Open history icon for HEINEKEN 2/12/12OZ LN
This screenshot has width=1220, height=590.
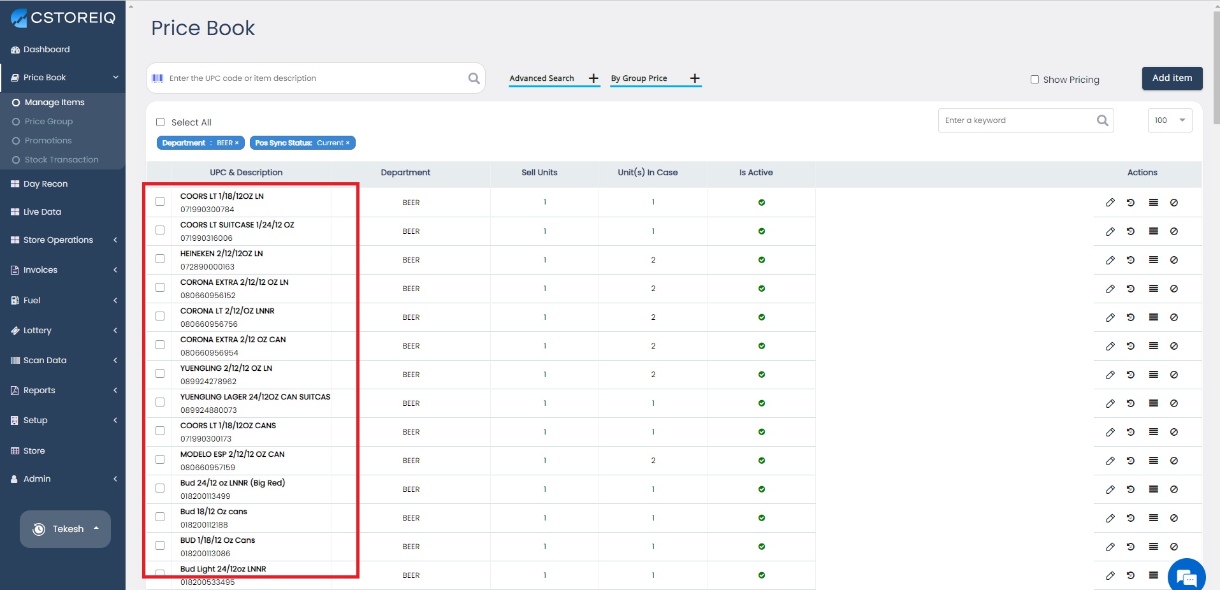(x=1131, y=260)
